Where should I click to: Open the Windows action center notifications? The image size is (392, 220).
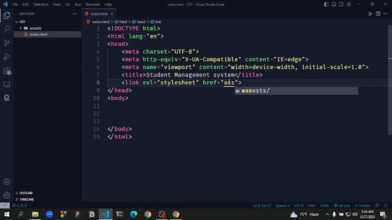pos(383,215)
